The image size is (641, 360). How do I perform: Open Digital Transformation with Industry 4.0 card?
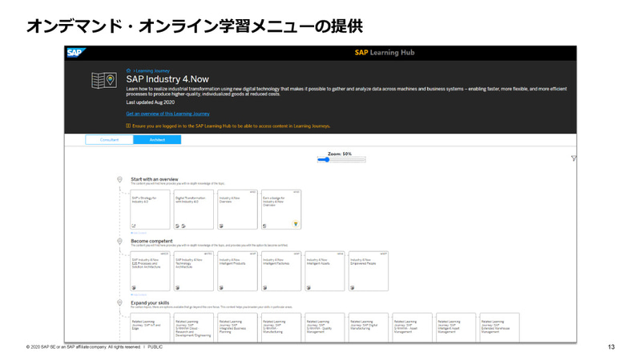coord(194,210)
